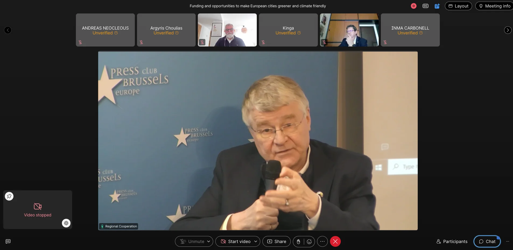Image resolution: width=513 pixels, height=250 pixels.
Task: Click the Regional Cooperation speaker label
Action: 119,226
